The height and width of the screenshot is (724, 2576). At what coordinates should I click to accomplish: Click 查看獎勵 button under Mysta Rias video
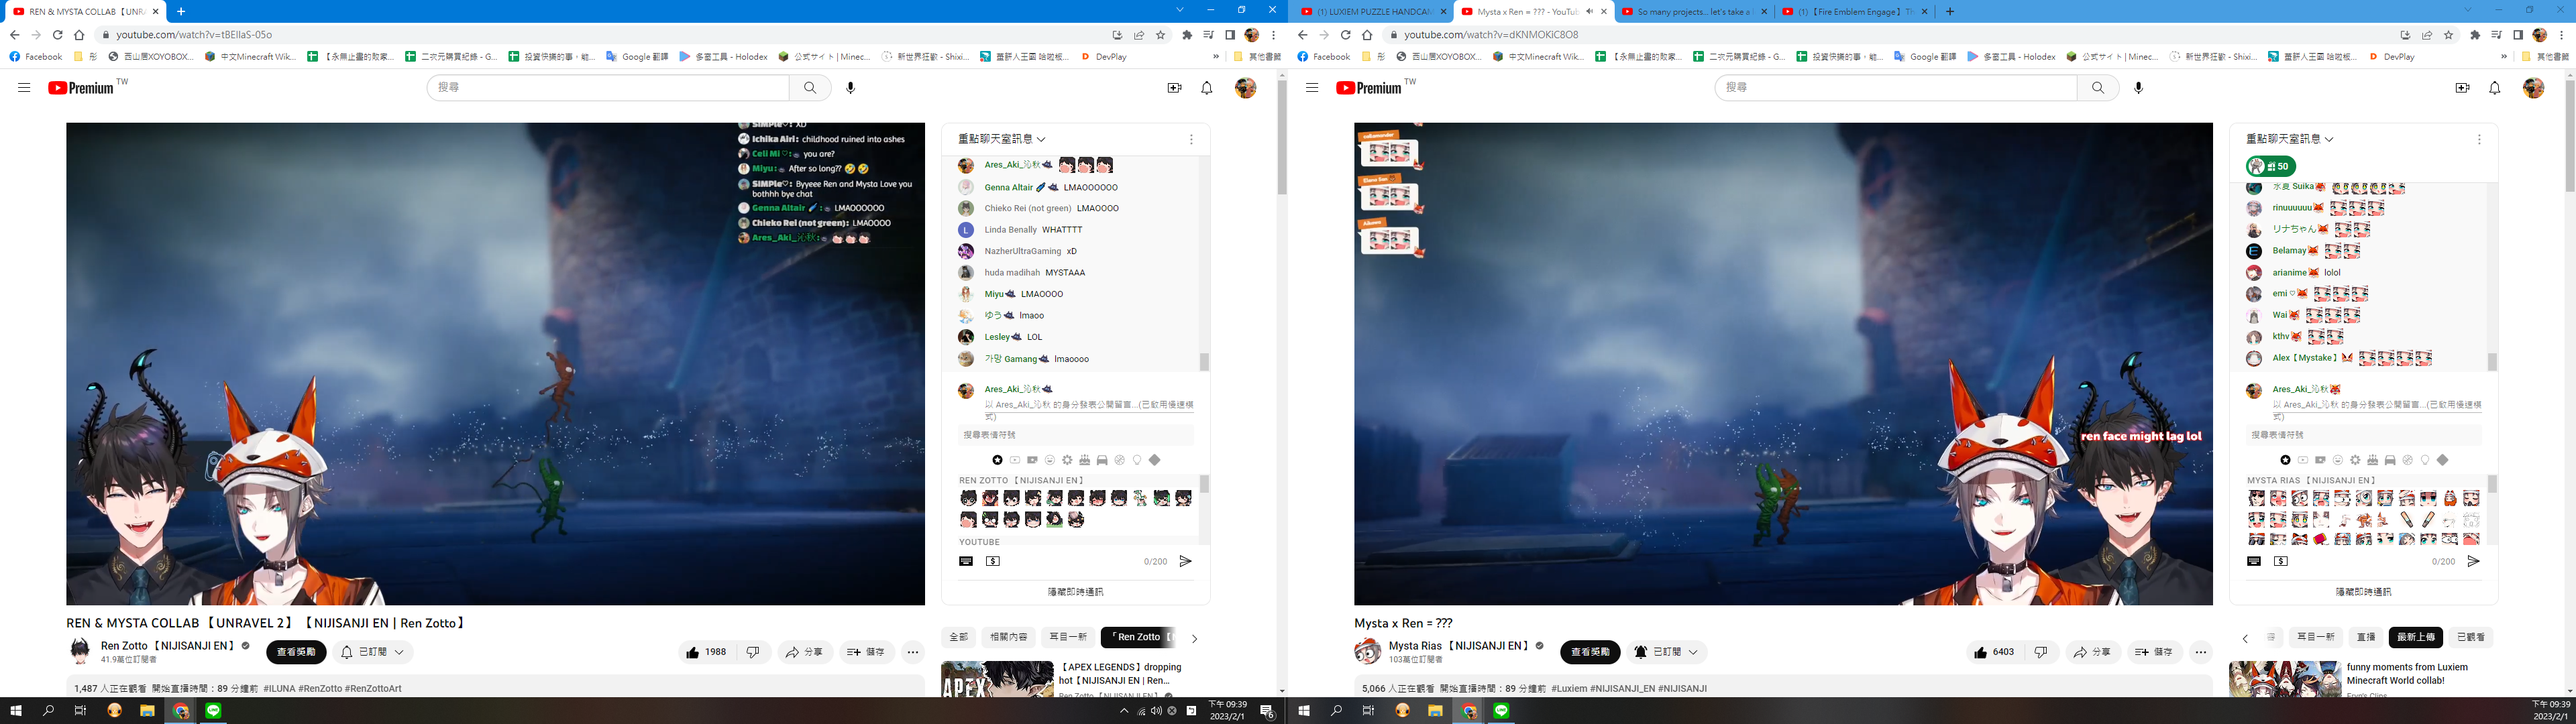coord(1590,652)
